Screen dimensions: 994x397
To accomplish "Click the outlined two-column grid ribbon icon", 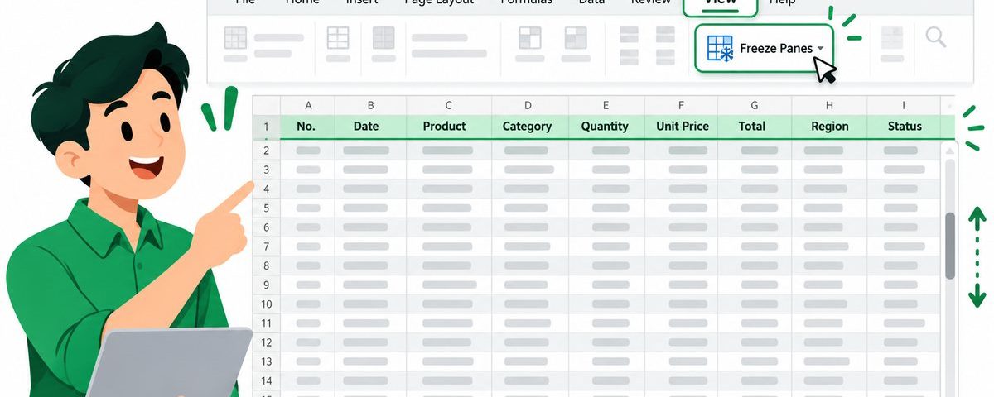I will coord(338,38).
